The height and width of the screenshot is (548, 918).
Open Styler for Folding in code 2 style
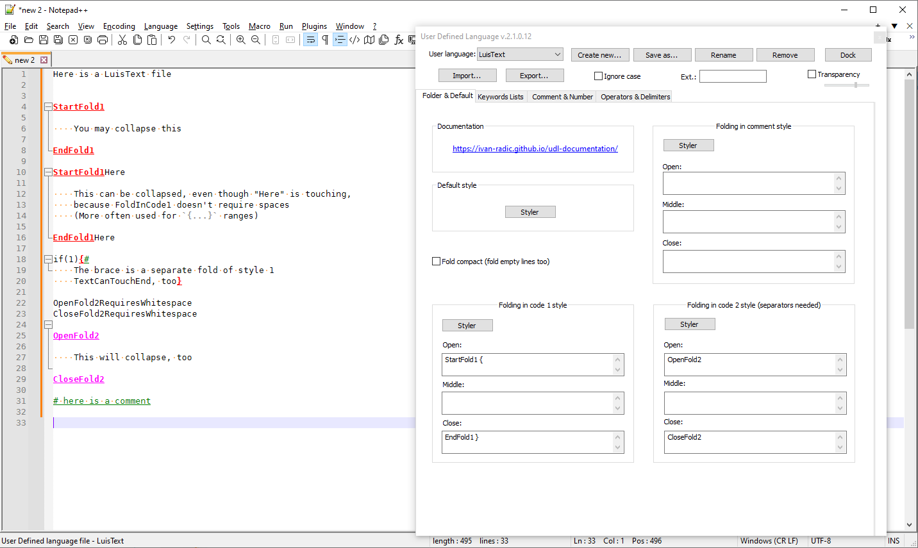click(689, 324)
